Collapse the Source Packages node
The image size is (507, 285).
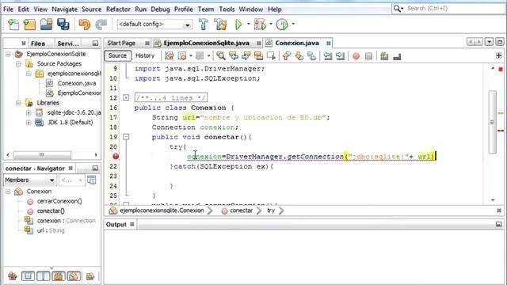pyautogui.click(x=18, y=63)
